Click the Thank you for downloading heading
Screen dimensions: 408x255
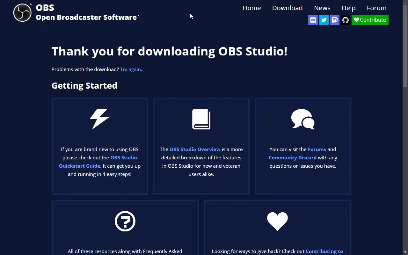point(169,51)
